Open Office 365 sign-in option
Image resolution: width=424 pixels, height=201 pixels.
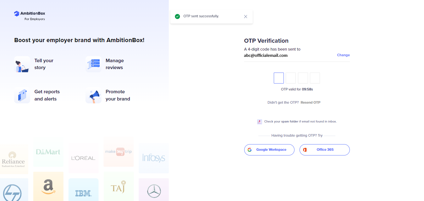(325, 150)
